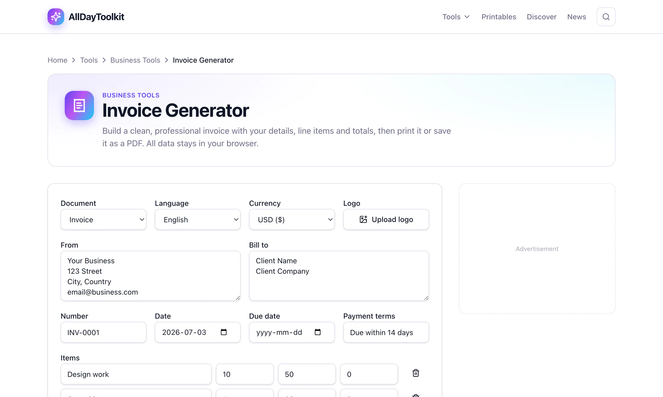This screenshot has width=663, height=397.
Task: Open the Currency dropdown showing USD ($)
Action: [x=292, y=219]
